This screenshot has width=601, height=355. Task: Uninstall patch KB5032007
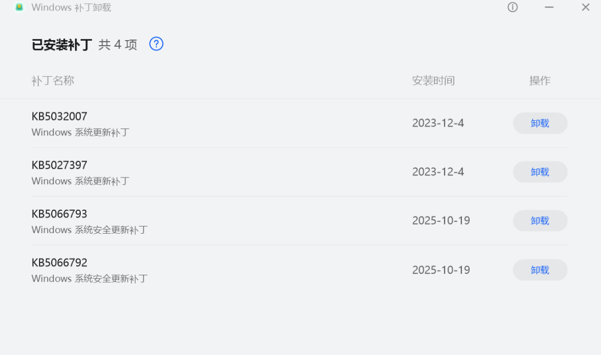coord(540,123)
